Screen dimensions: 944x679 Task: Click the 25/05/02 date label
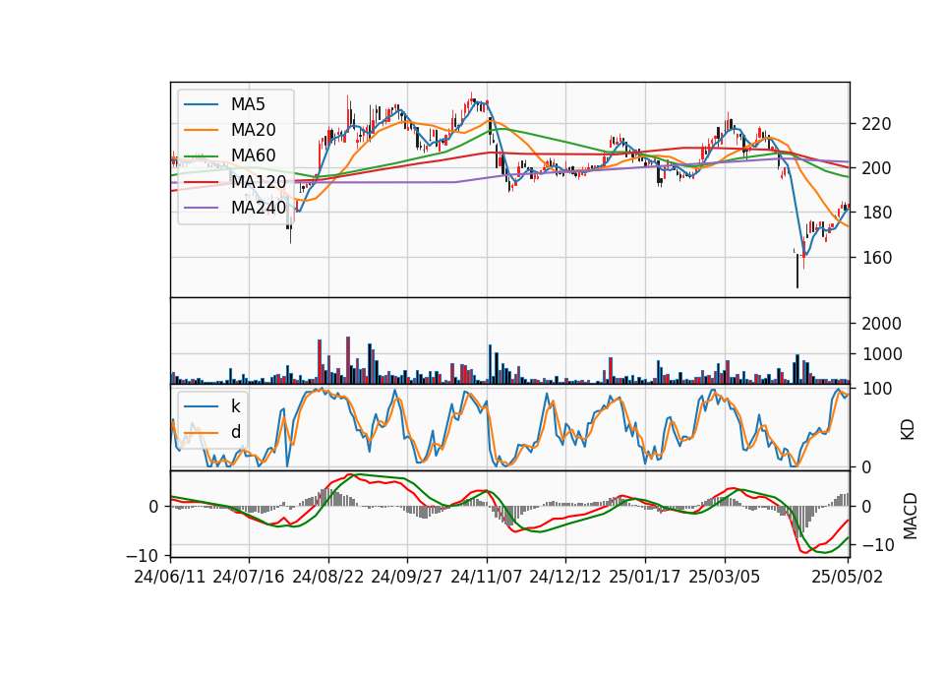coord(847,577)
